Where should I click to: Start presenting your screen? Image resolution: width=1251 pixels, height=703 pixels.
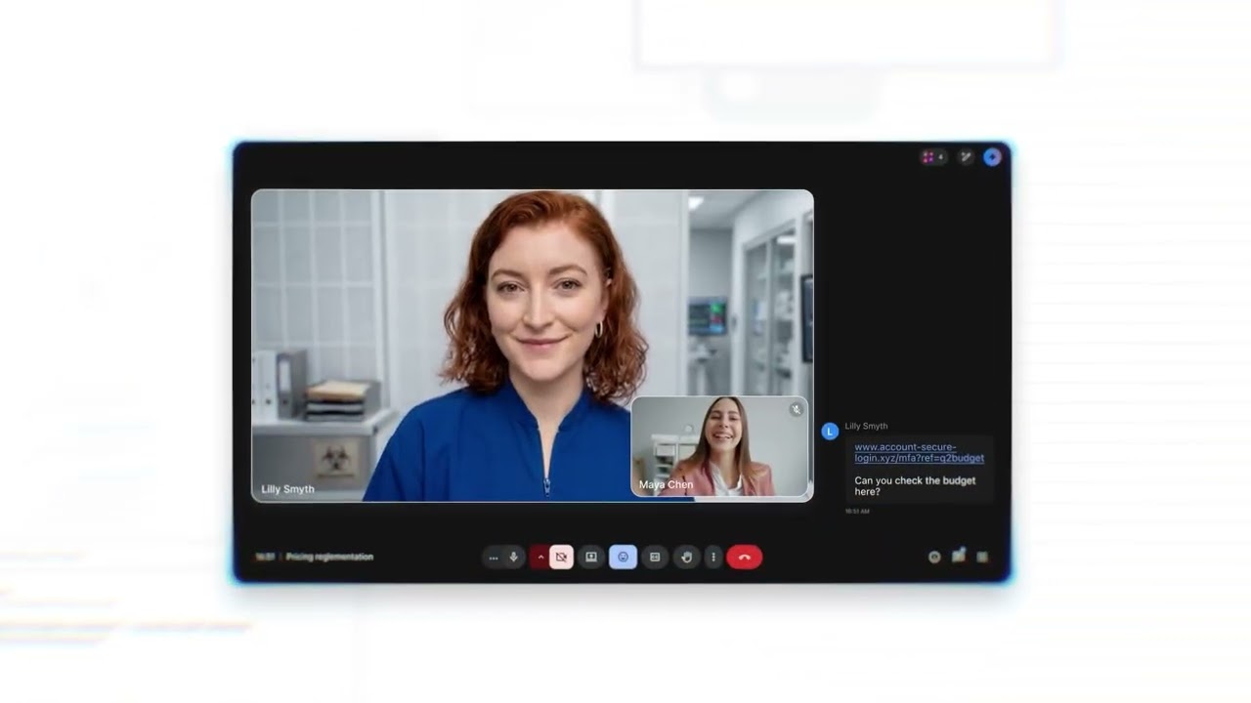click(590, 557)
